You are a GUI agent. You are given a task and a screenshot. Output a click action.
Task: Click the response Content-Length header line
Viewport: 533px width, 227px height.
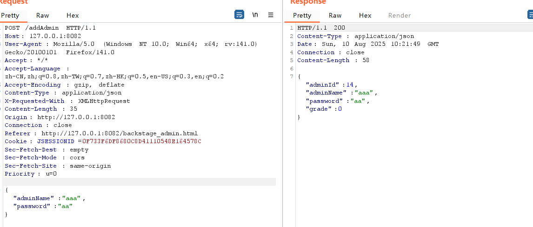coord(333,60)
